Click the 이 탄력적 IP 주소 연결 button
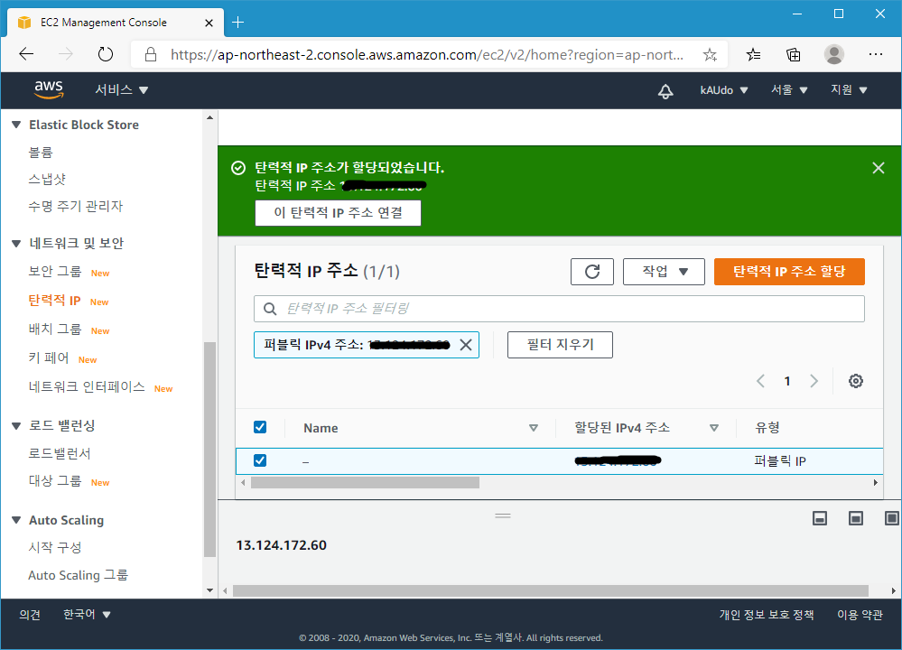902x650 pixels. click(x=339, y=213)
